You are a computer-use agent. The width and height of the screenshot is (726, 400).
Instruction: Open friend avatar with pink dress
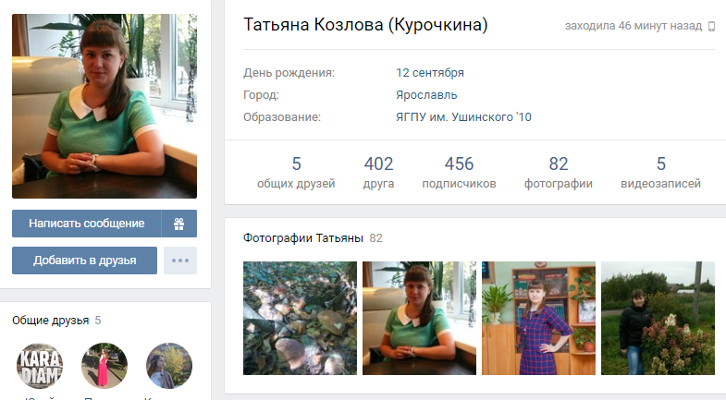tap(105, 366)
